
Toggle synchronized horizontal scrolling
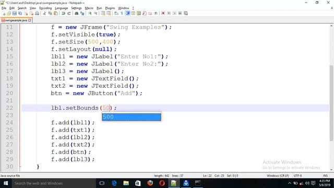tap(109, 13)
